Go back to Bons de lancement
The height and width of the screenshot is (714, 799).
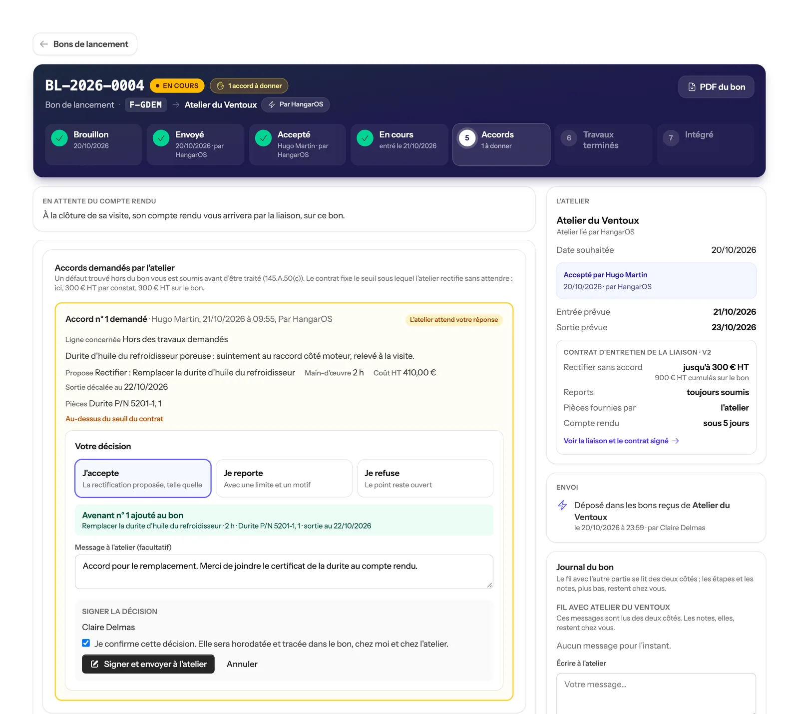coord(85,44)
